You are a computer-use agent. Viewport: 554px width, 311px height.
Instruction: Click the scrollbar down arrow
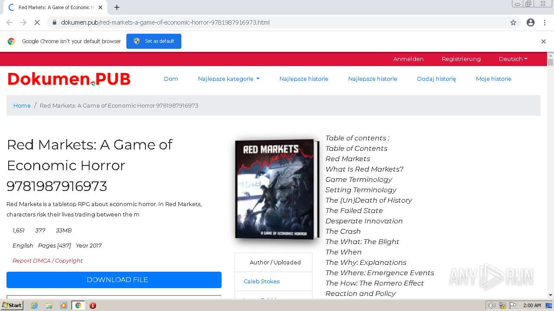click(551, 295)
